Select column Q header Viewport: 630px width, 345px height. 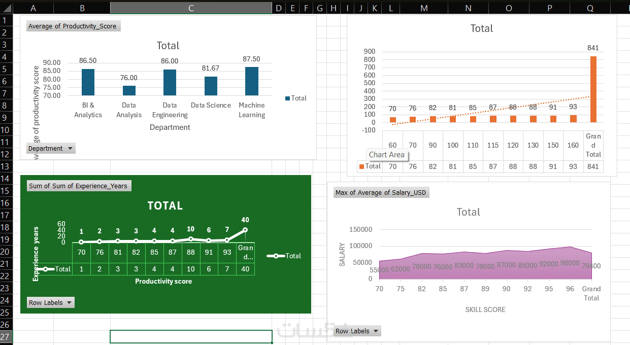[590, 8]
